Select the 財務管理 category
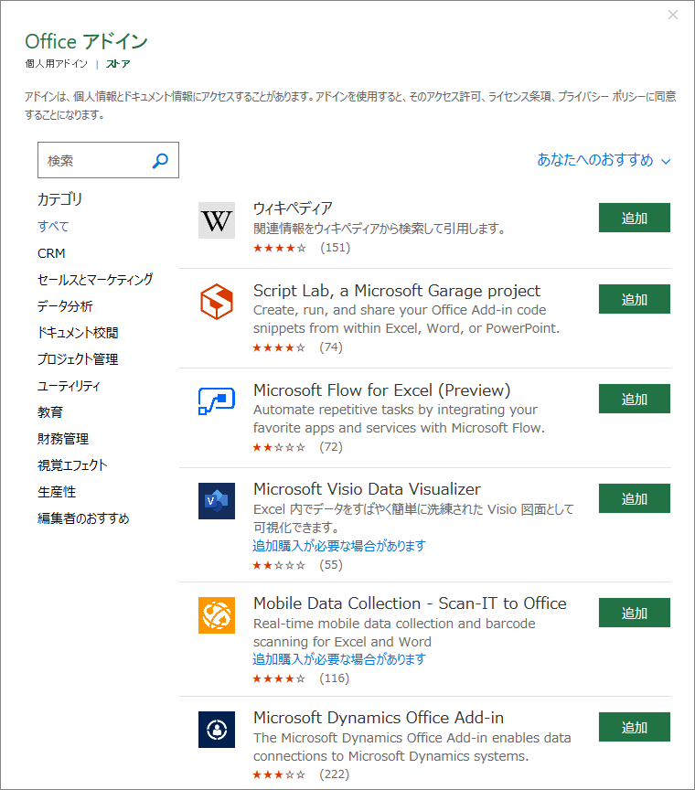The image size is (695, 790). point(63,439)
